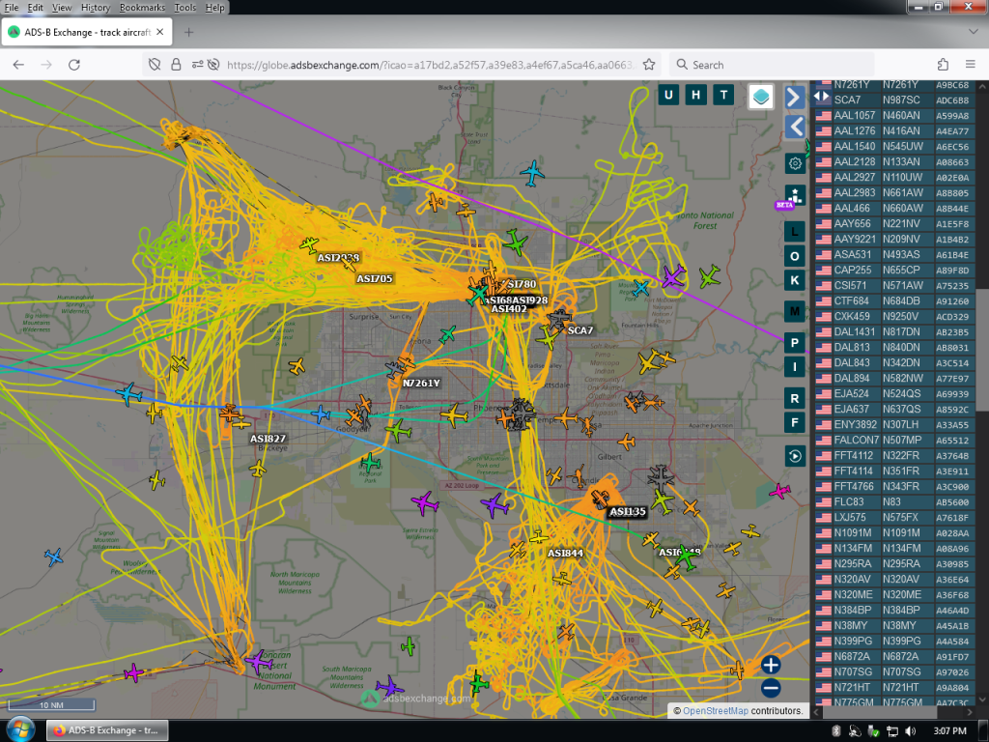The height and width of the screenshot is (742, 989).
Task: Open a new tab with the plus icon
Action: click(x=188, y=32)
